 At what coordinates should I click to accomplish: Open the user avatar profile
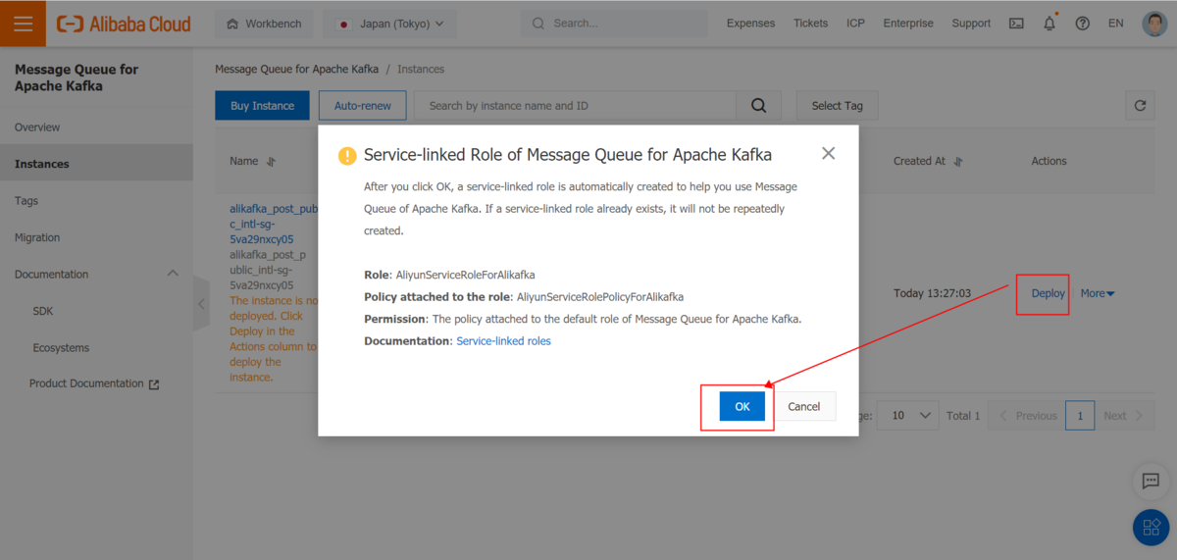(x=1154, y=24)
